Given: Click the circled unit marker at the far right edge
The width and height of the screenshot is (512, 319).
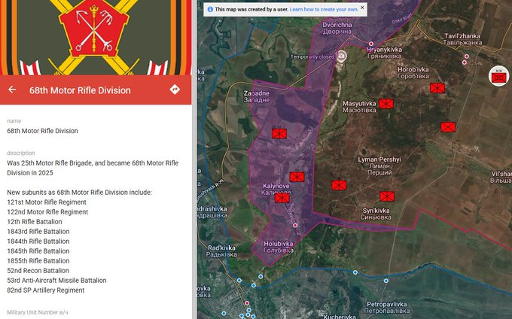Looking at the screenshot, I should pyautogui.click(x=498, y=75).
